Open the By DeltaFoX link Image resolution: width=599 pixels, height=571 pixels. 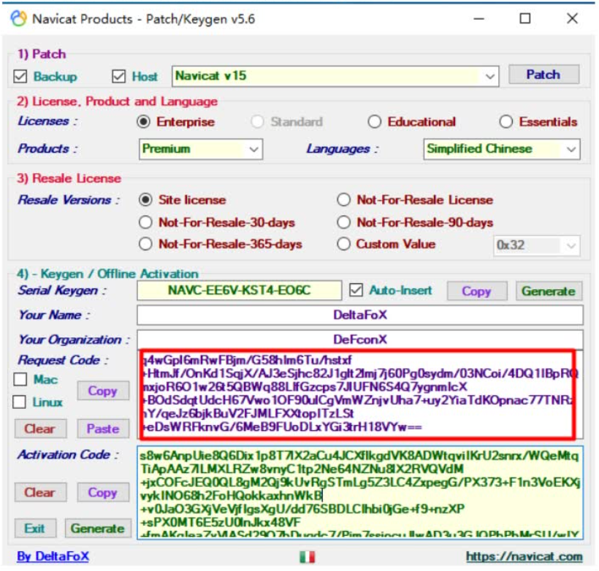tap(53, 556)
